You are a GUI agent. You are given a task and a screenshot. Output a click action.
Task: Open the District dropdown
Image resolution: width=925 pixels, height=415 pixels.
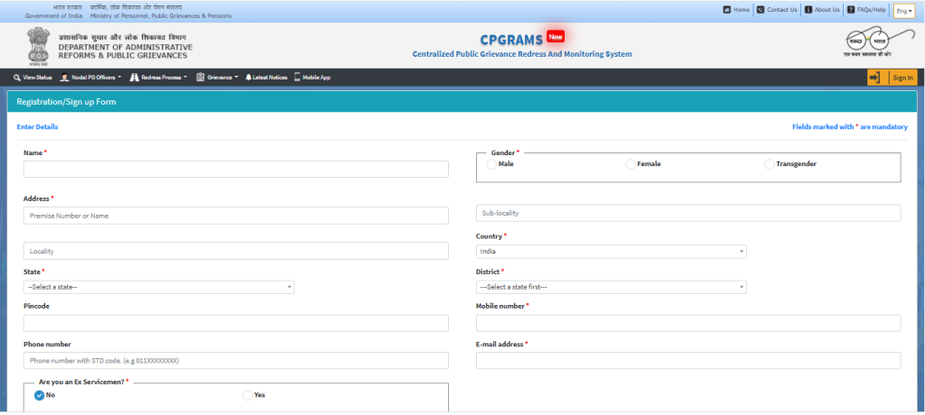(612, 287)
